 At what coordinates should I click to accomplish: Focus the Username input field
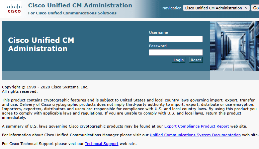tap(176, 39)
